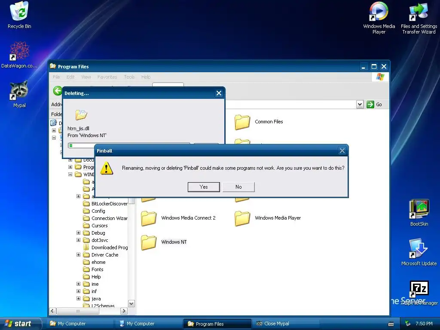
Task: Expand the Program Files tree node
Action: coord(70,167)
